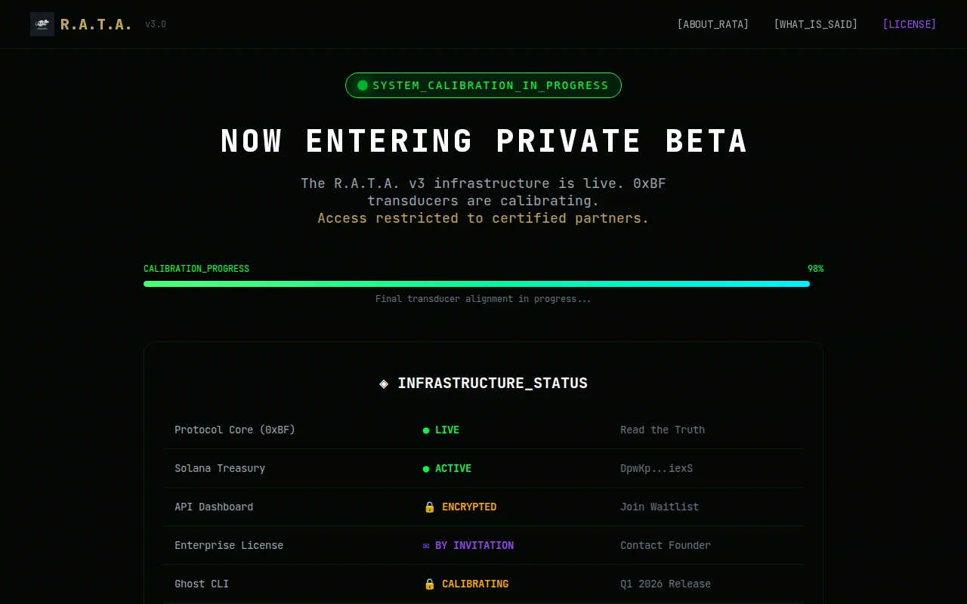Select the API Dashboard row label

click(214, 507)
